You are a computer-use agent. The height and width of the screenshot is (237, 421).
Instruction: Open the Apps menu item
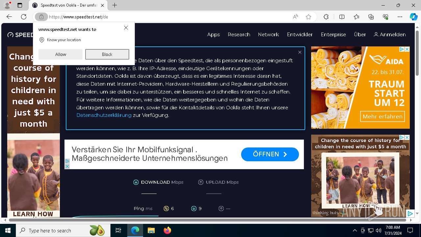pos(213,35)
